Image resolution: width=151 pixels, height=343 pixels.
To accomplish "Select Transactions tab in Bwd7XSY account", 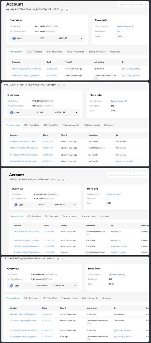I will [13, 125].
